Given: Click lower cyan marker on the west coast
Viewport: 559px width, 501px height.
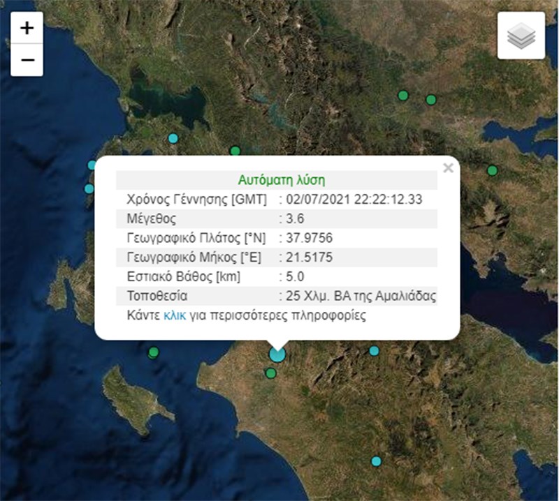Looking at the screenshot, I should point(89,188).
